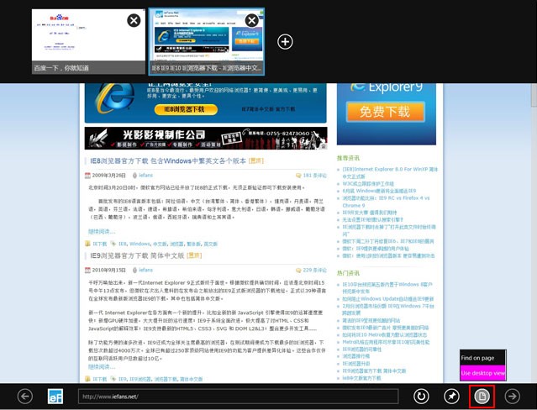Image resolution: width=537 pixels, height=410 pixels.
Task: Click the calendar icon beside 2009年3月26日
Action: 87,176
